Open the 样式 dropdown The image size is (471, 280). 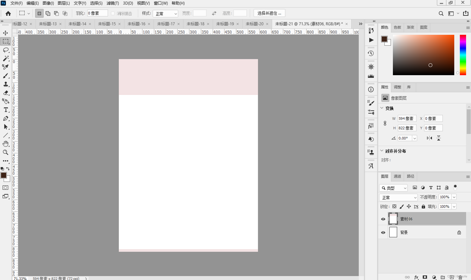tap(165, 13)
